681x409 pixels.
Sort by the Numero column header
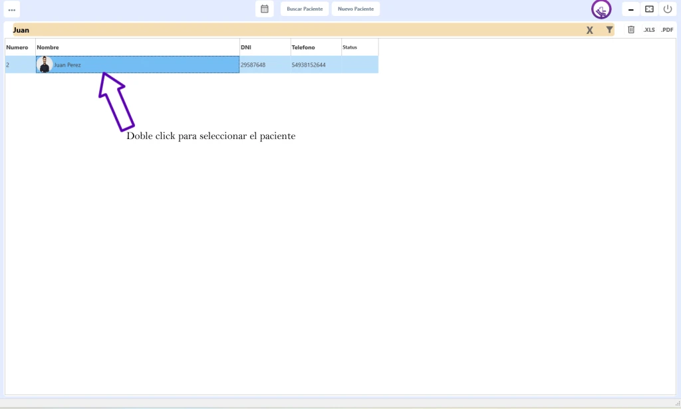click(20, 47)
